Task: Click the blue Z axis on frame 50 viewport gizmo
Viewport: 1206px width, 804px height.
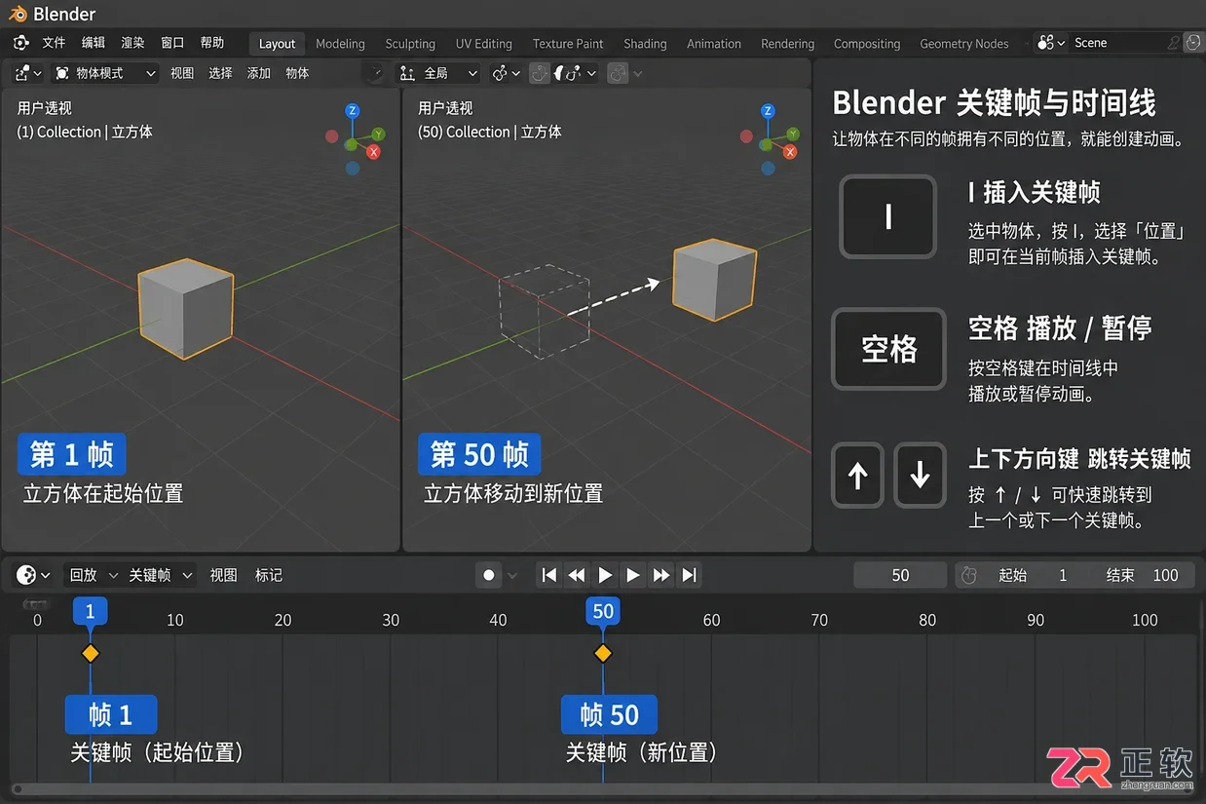Action: coord(770,111)
